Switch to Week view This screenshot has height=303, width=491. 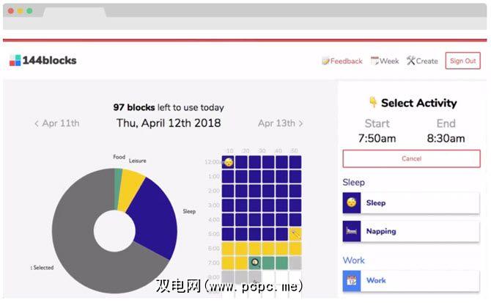click(385, 61)
